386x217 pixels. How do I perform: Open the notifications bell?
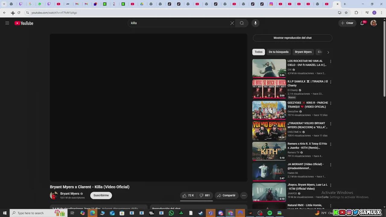[x=362, y=23]
